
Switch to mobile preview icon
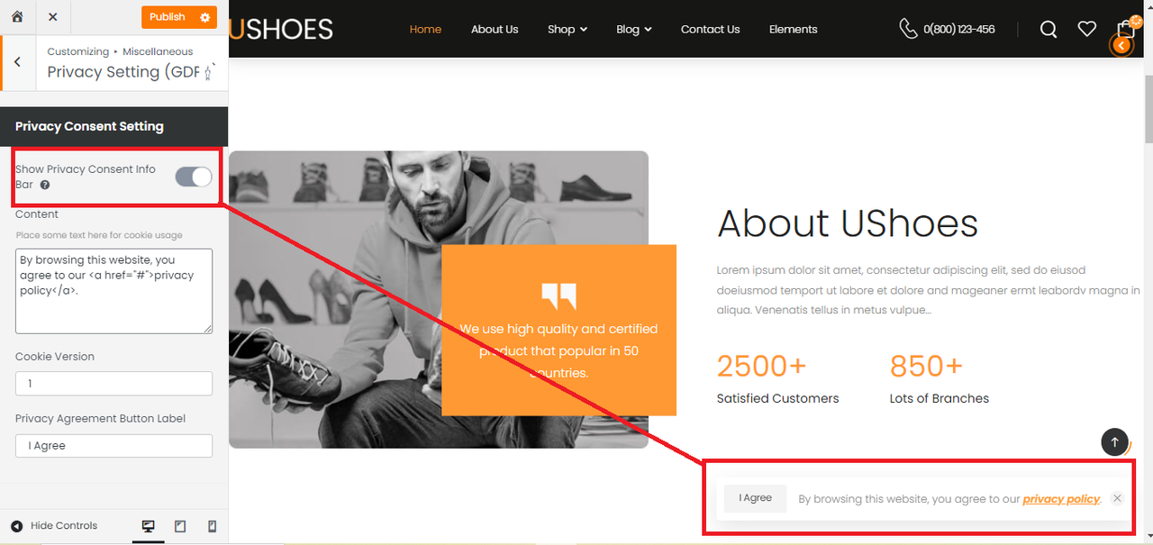213,527
